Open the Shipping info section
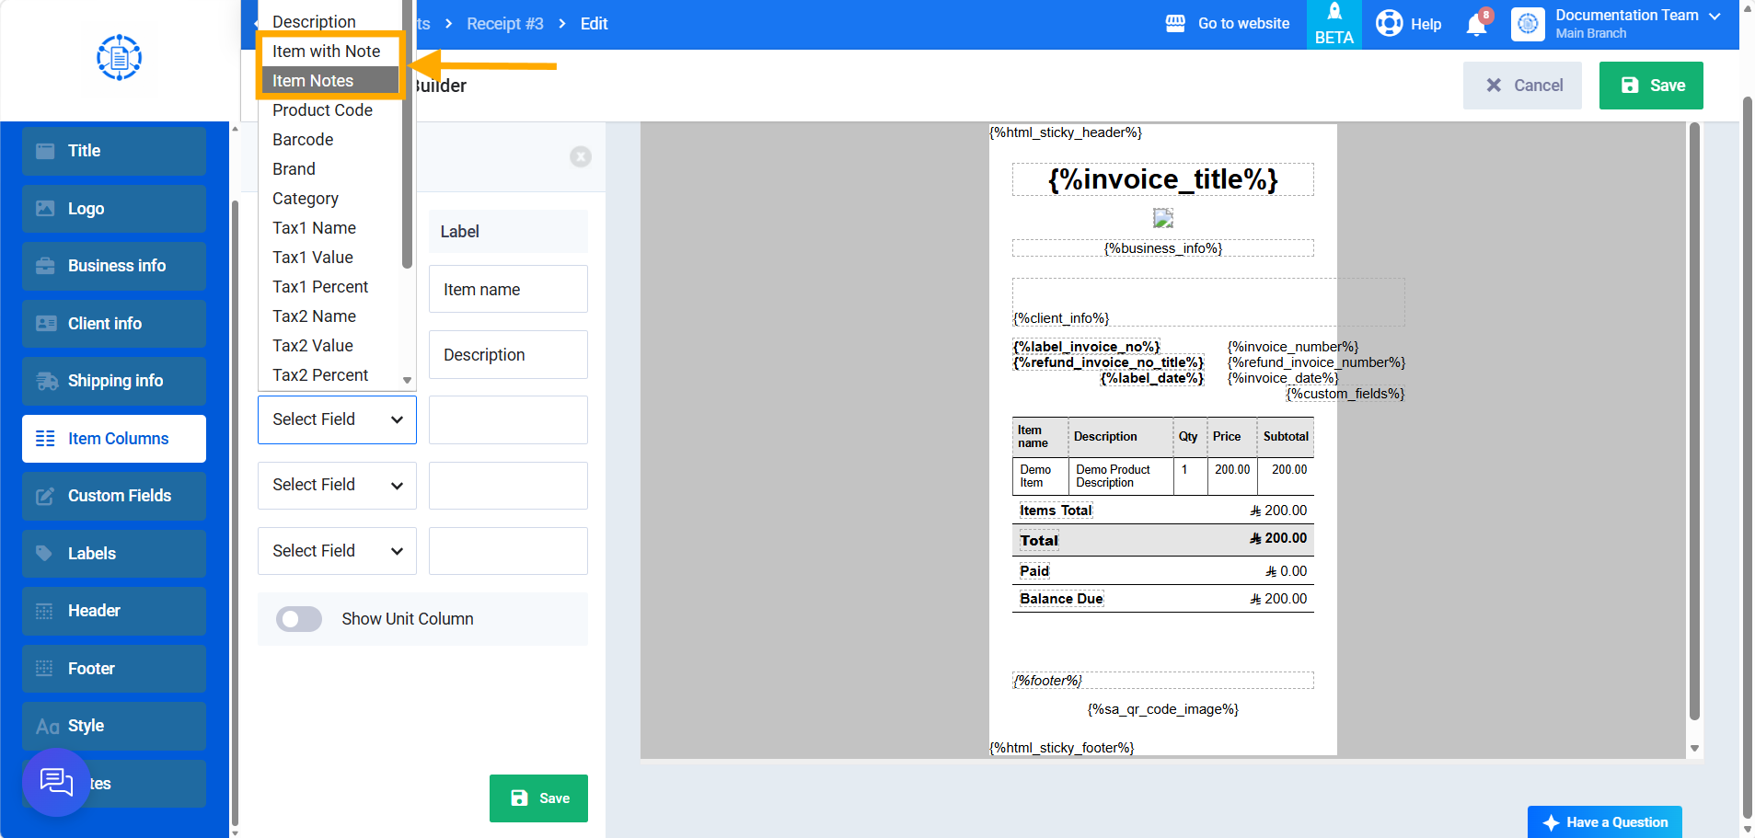 (114, 381)
